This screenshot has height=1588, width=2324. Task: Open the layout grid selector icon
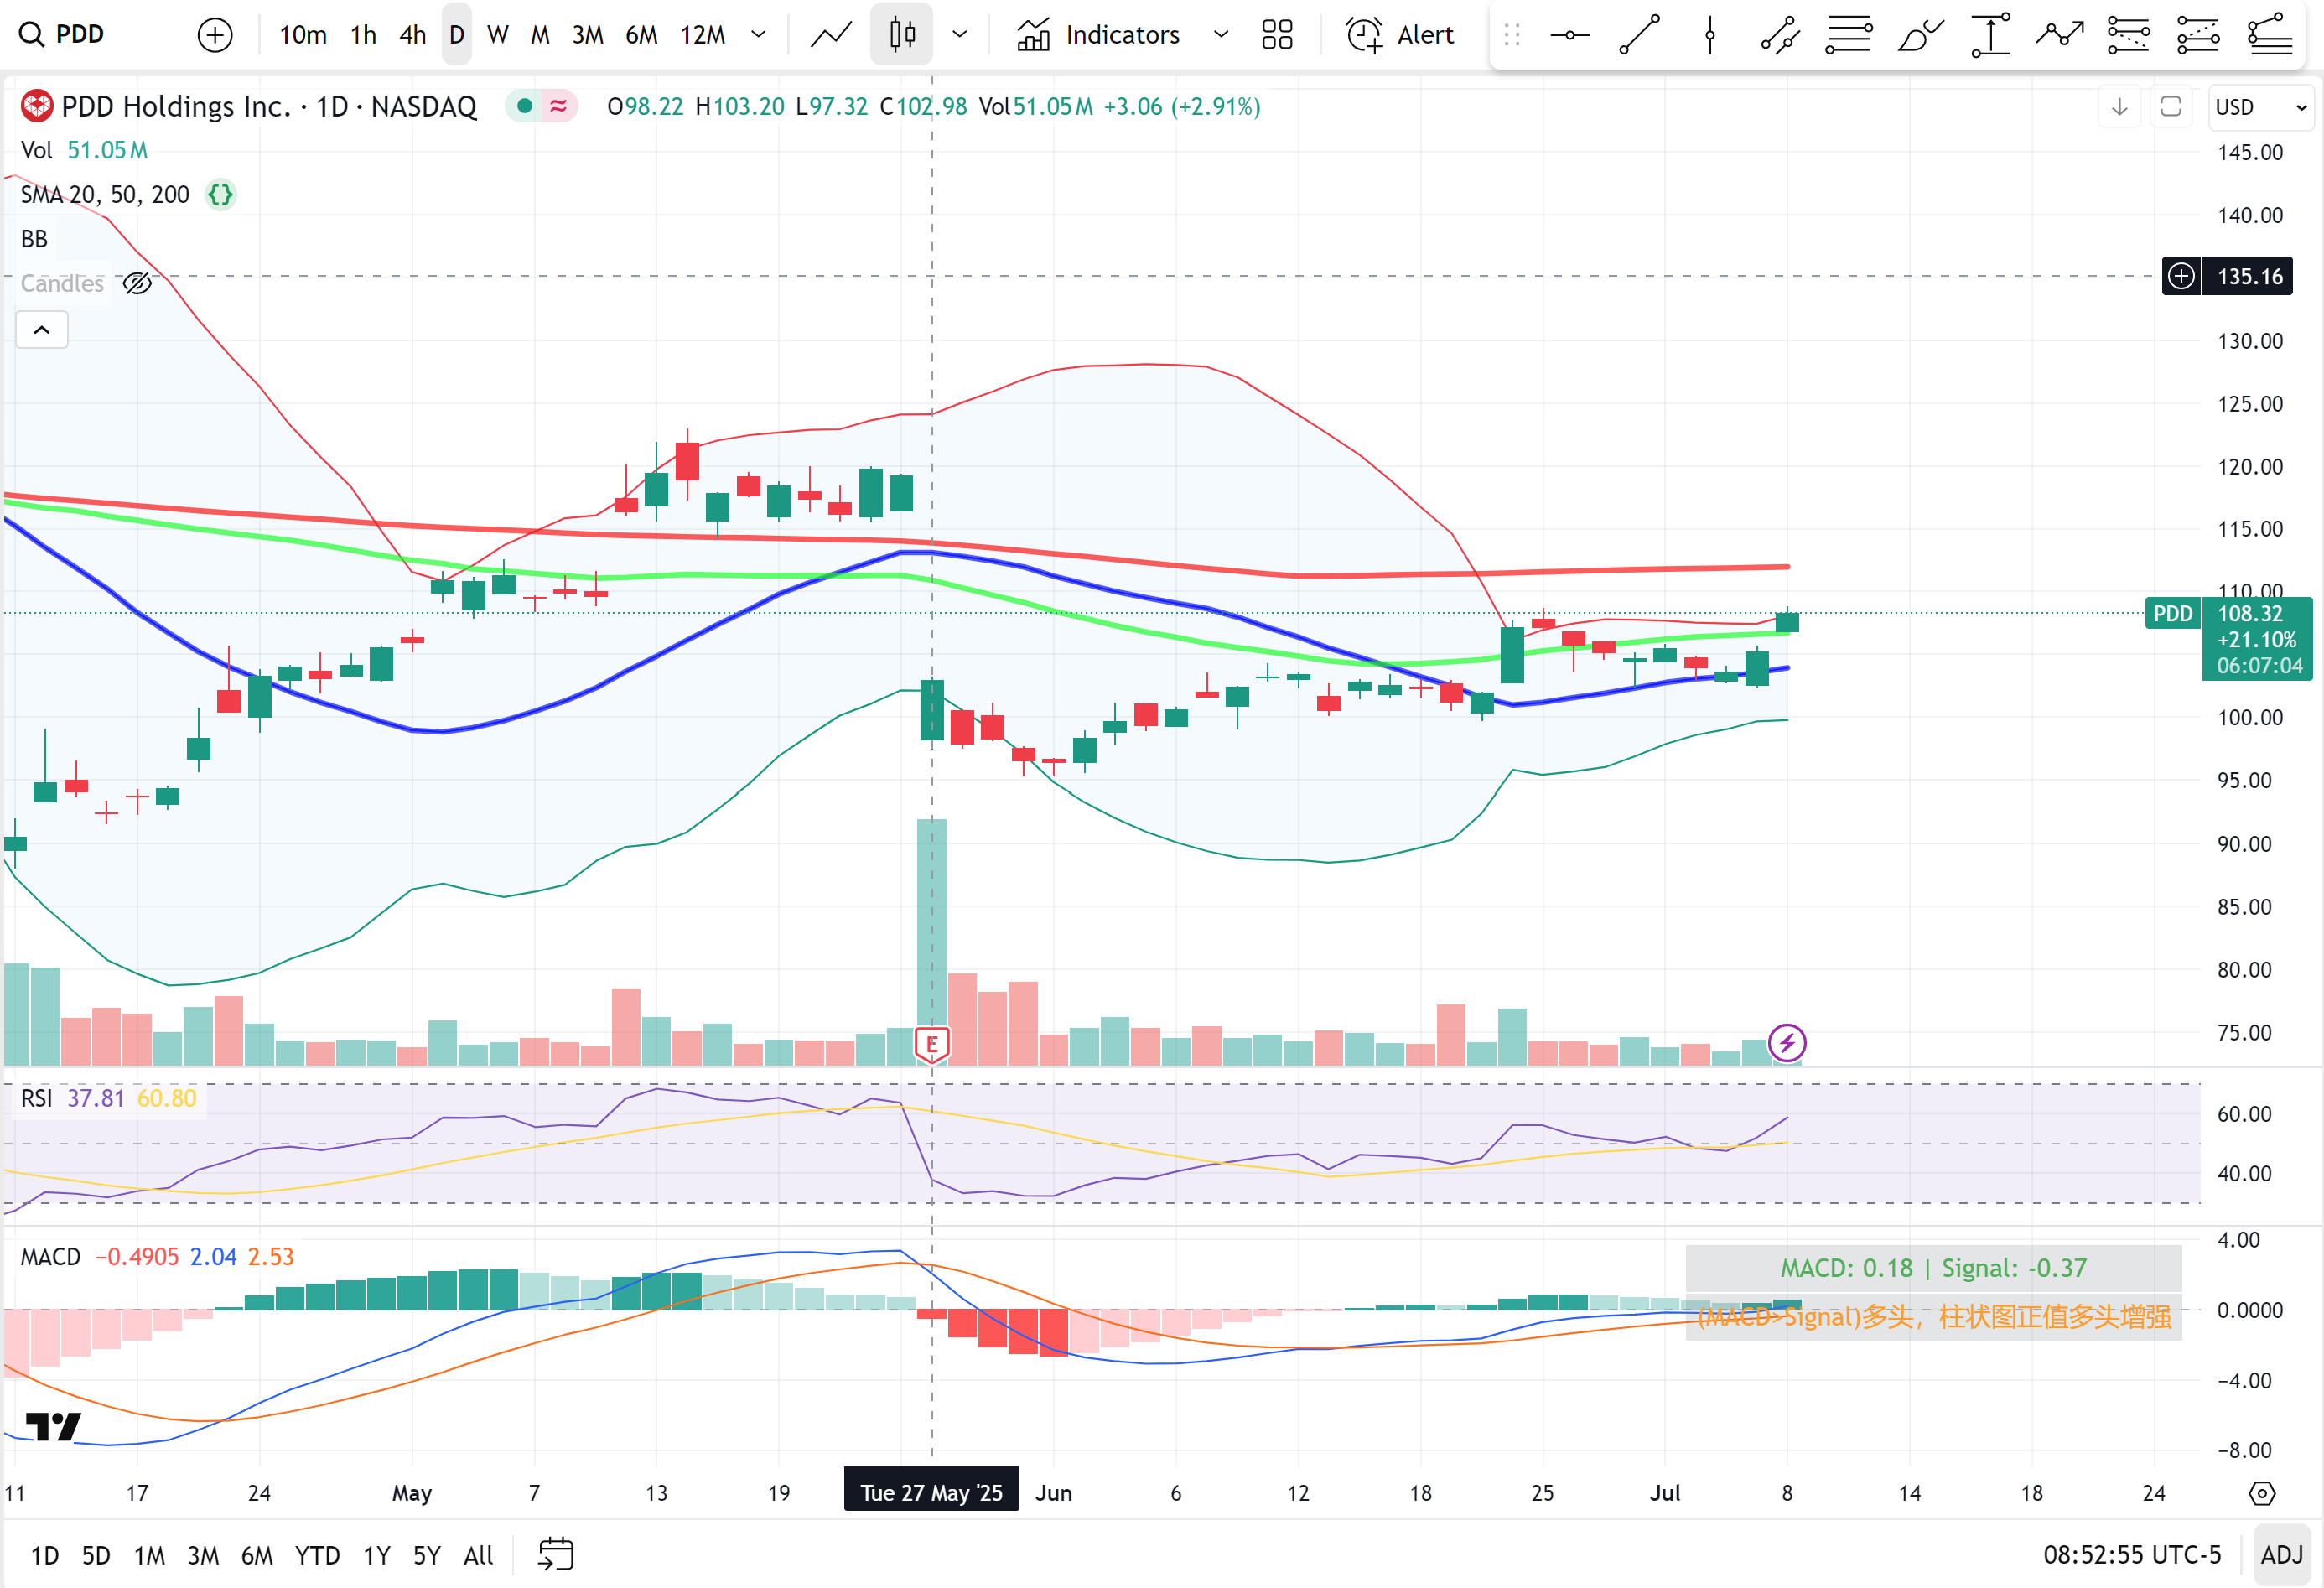pos(1277,35)
